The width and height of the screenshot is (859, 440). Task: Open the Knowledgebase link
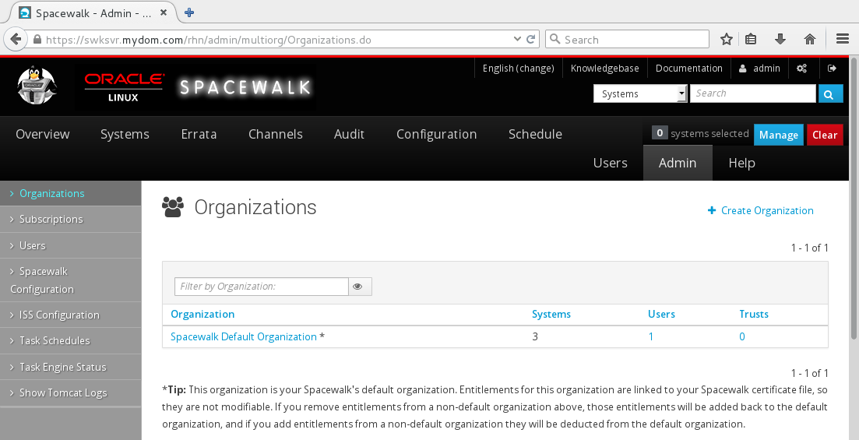(x=605, y=69)
